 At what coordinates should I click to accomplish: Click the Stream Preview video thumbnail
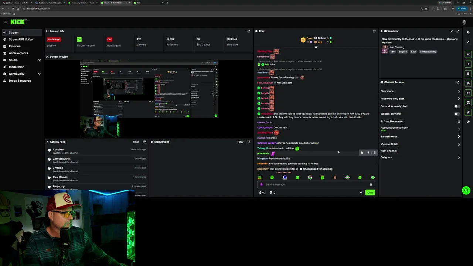click(x=149, y=99)
